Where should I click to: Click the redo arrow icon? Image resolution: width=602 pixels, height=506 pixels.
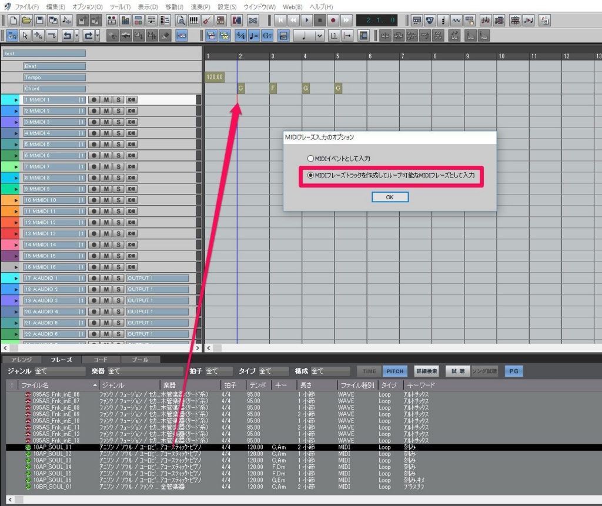tap(89, 36)
